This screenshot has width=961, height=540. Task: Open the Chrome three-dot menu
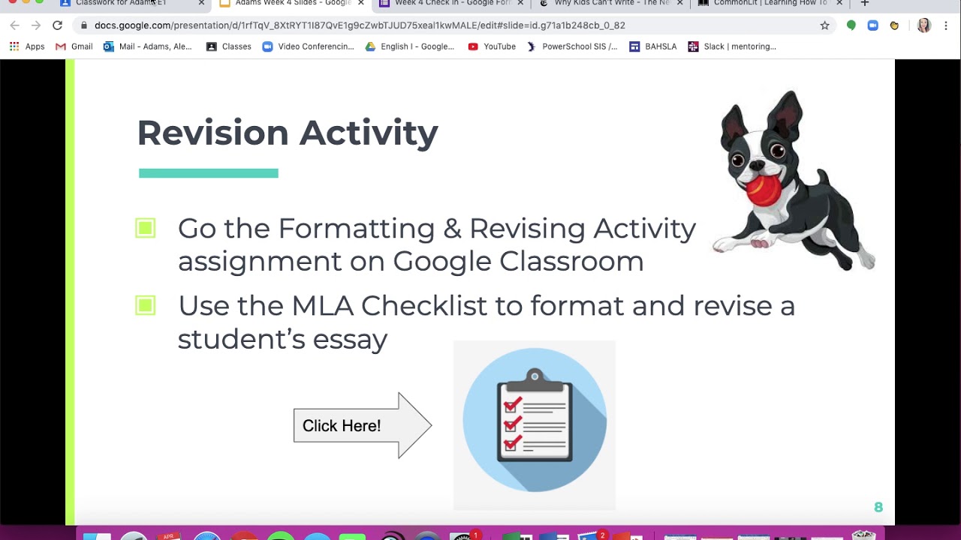pyautogui.click(x=946, y=25)
